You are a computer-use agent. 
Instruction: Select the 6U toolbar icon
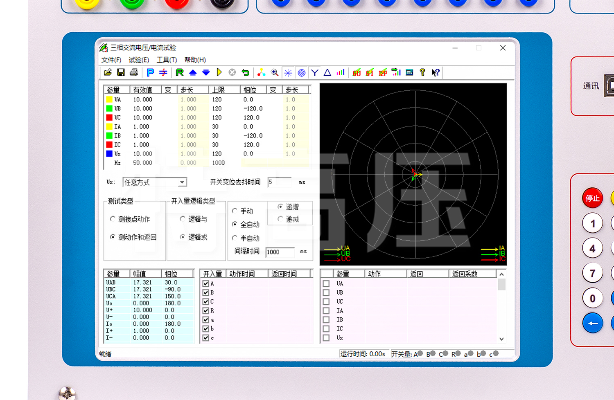pyautogui.click(x=356, y=73)
